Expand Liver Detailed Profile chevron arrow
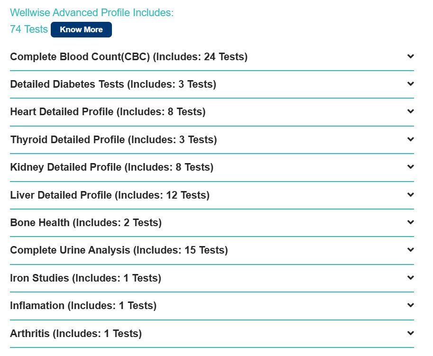The image size is (433, 356). (411, 195)
